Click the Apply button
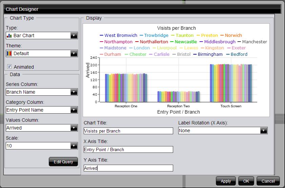 pos(226,181)
